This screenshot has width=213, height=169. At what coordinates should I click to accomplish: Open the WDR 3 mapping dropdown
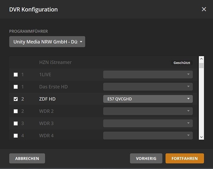[148, 123]
